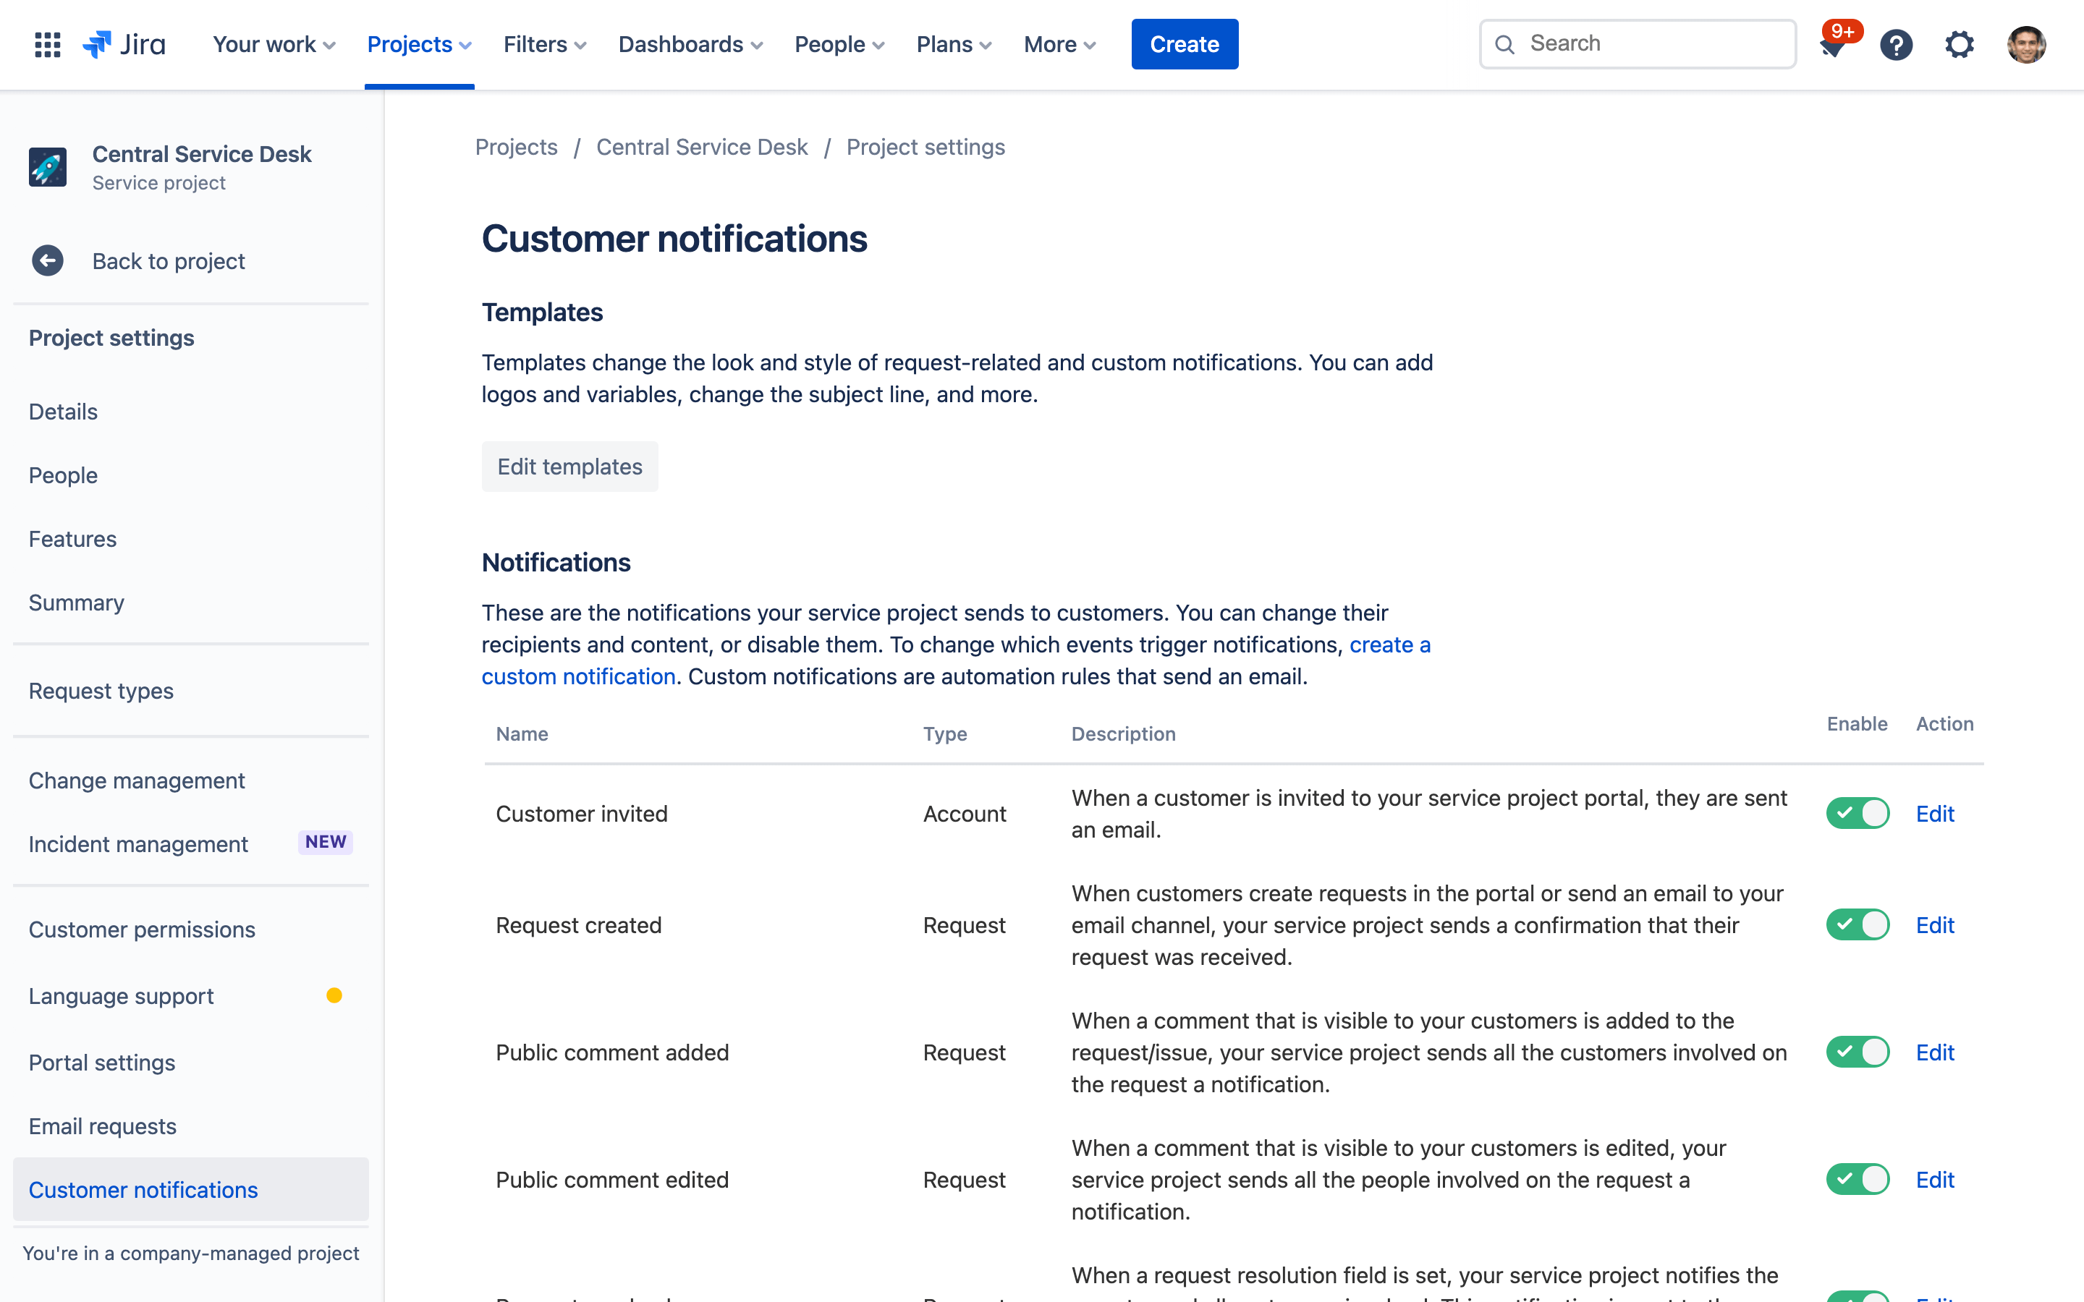This screenshot has height=1302, width=2084.
Task: Open the help menu question mark
Action: click(1895, 44)
